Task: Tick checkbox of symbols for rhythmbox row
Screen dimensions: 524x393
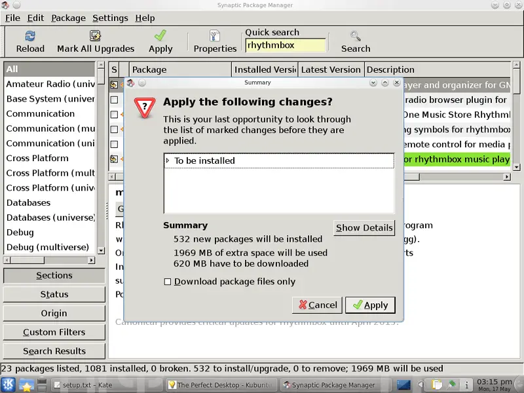Action: point(114,129)
